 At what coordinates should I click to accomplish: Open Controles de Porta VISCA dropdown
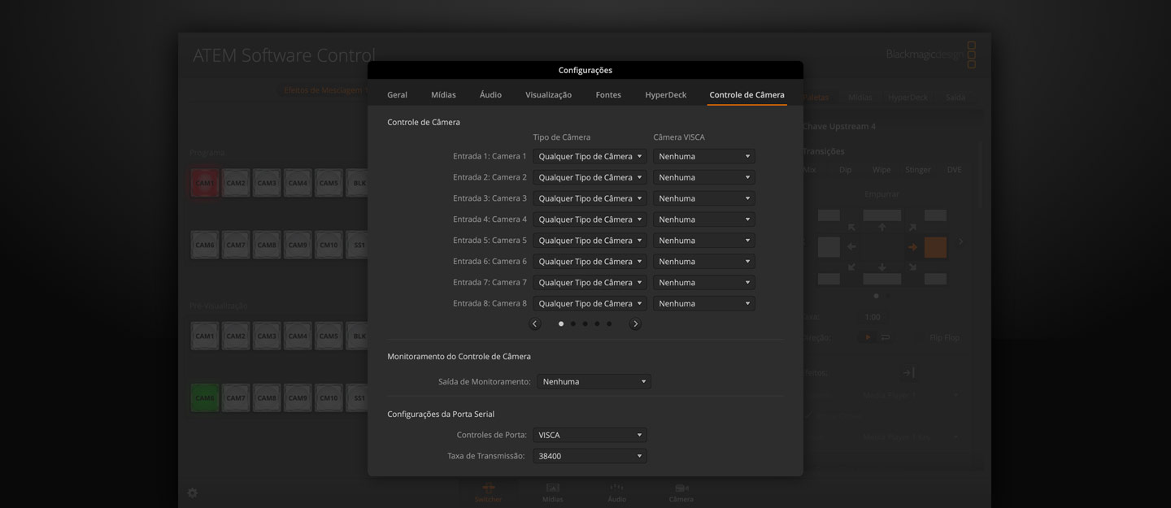coord(590,435)
